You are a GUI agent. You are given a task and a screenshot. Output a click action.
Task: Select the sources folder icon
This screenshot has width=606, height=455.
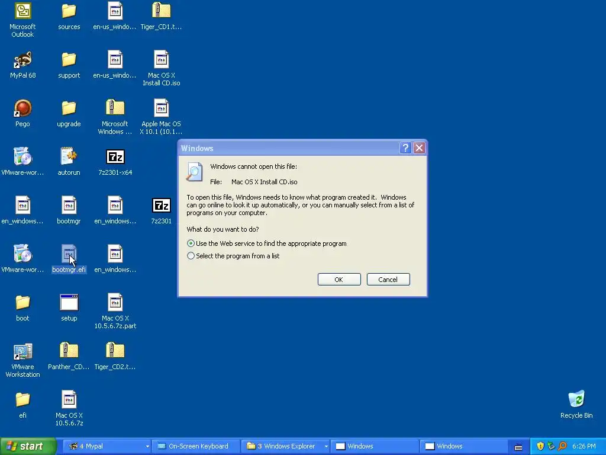[x=69, y=11]
